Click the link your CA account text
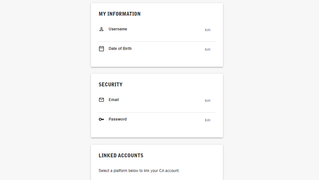Image resolution: width=319 pixels, height=180 pixels. tap(161, 171)
